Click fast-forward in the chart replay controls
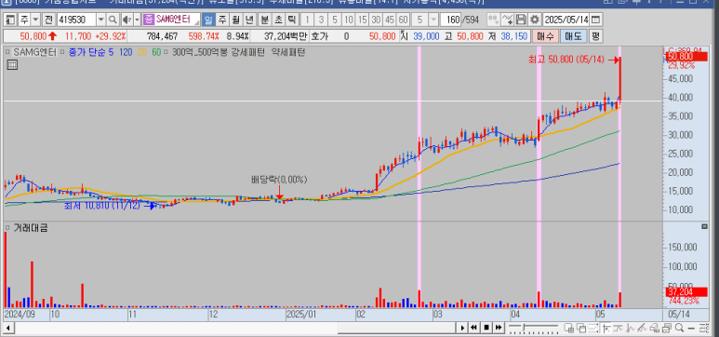The image size is (719, 337). pos(499,328)
